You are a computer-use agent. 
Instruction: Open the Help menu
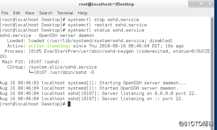[83, 13]
